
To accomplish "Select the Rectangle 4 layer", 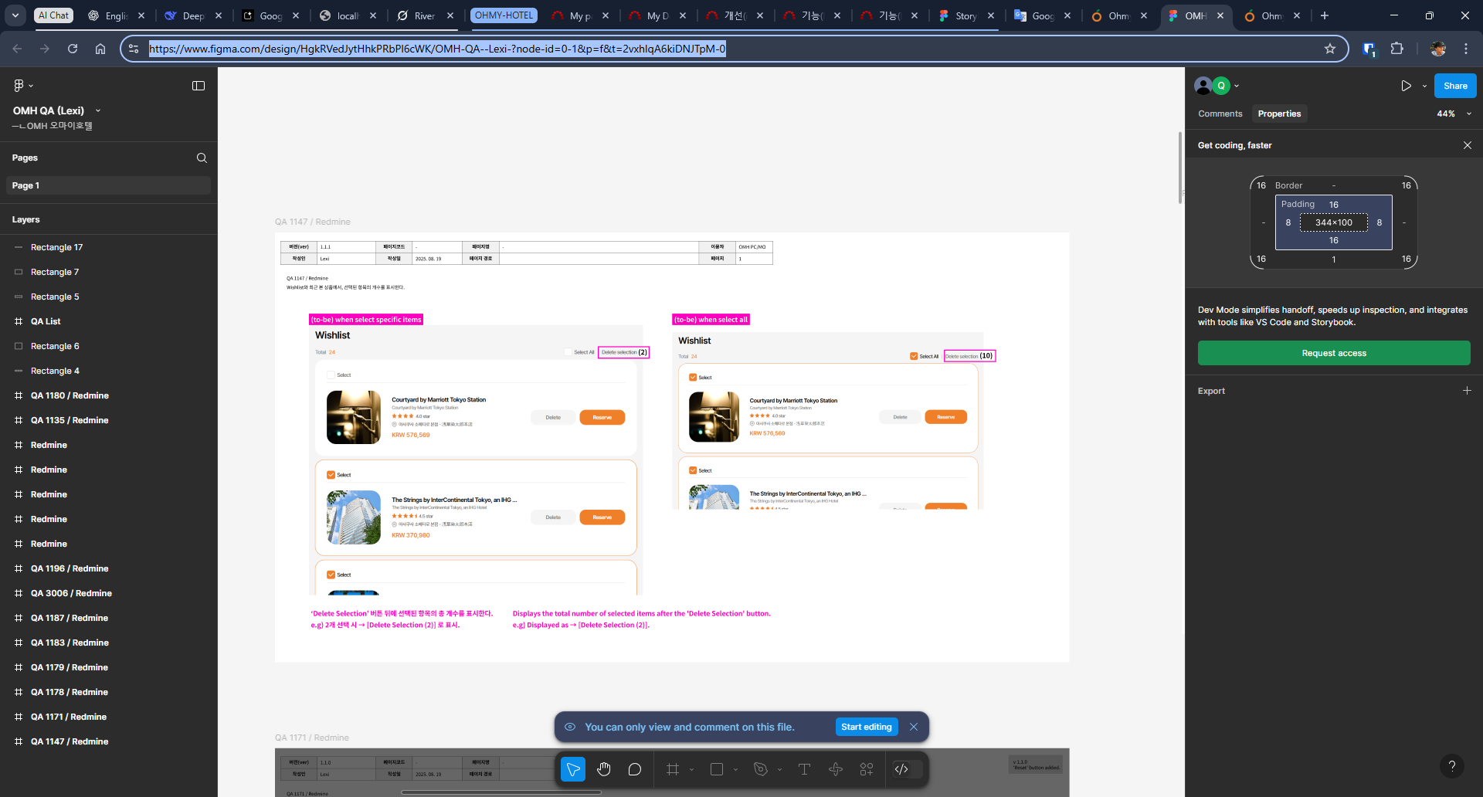I will tap(108, 371).
